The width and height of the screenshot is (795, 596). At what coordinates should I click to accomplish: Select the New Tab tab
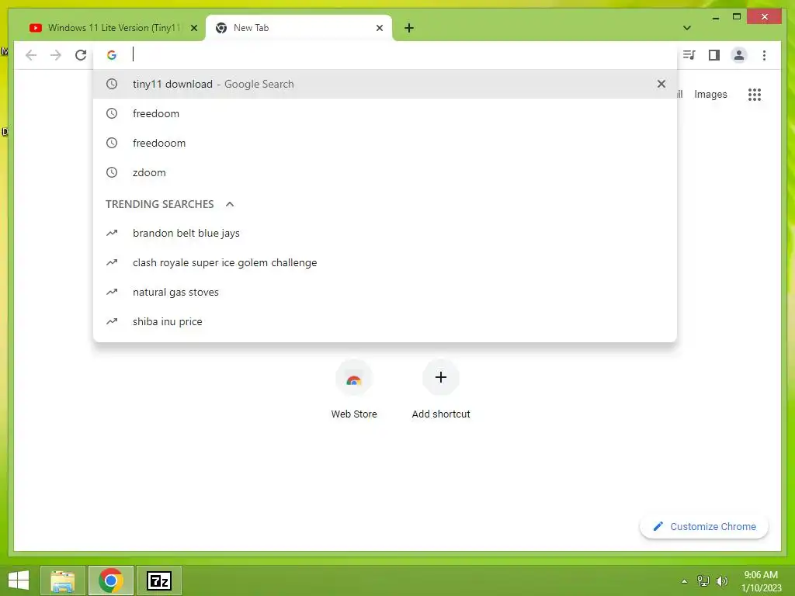coord(299,28)
